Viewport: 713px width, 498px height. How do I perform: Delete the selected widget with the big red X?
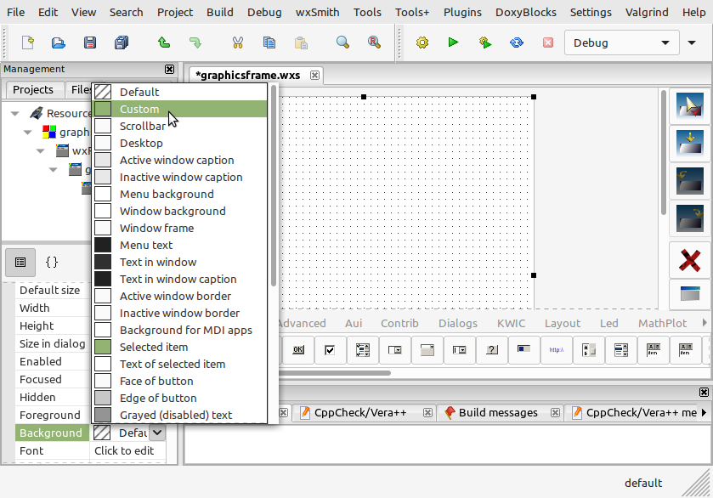point(690,261)
